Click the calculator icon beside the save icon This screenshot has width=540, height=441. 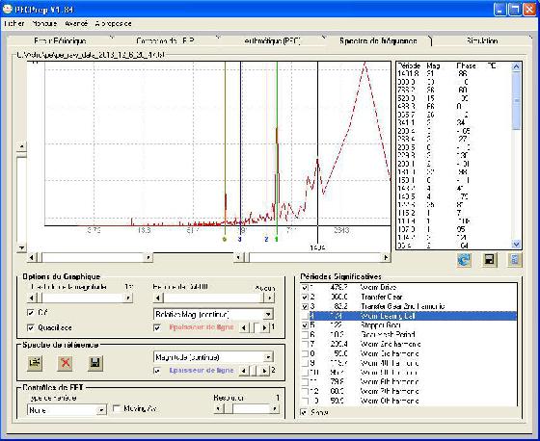(515, 260)
